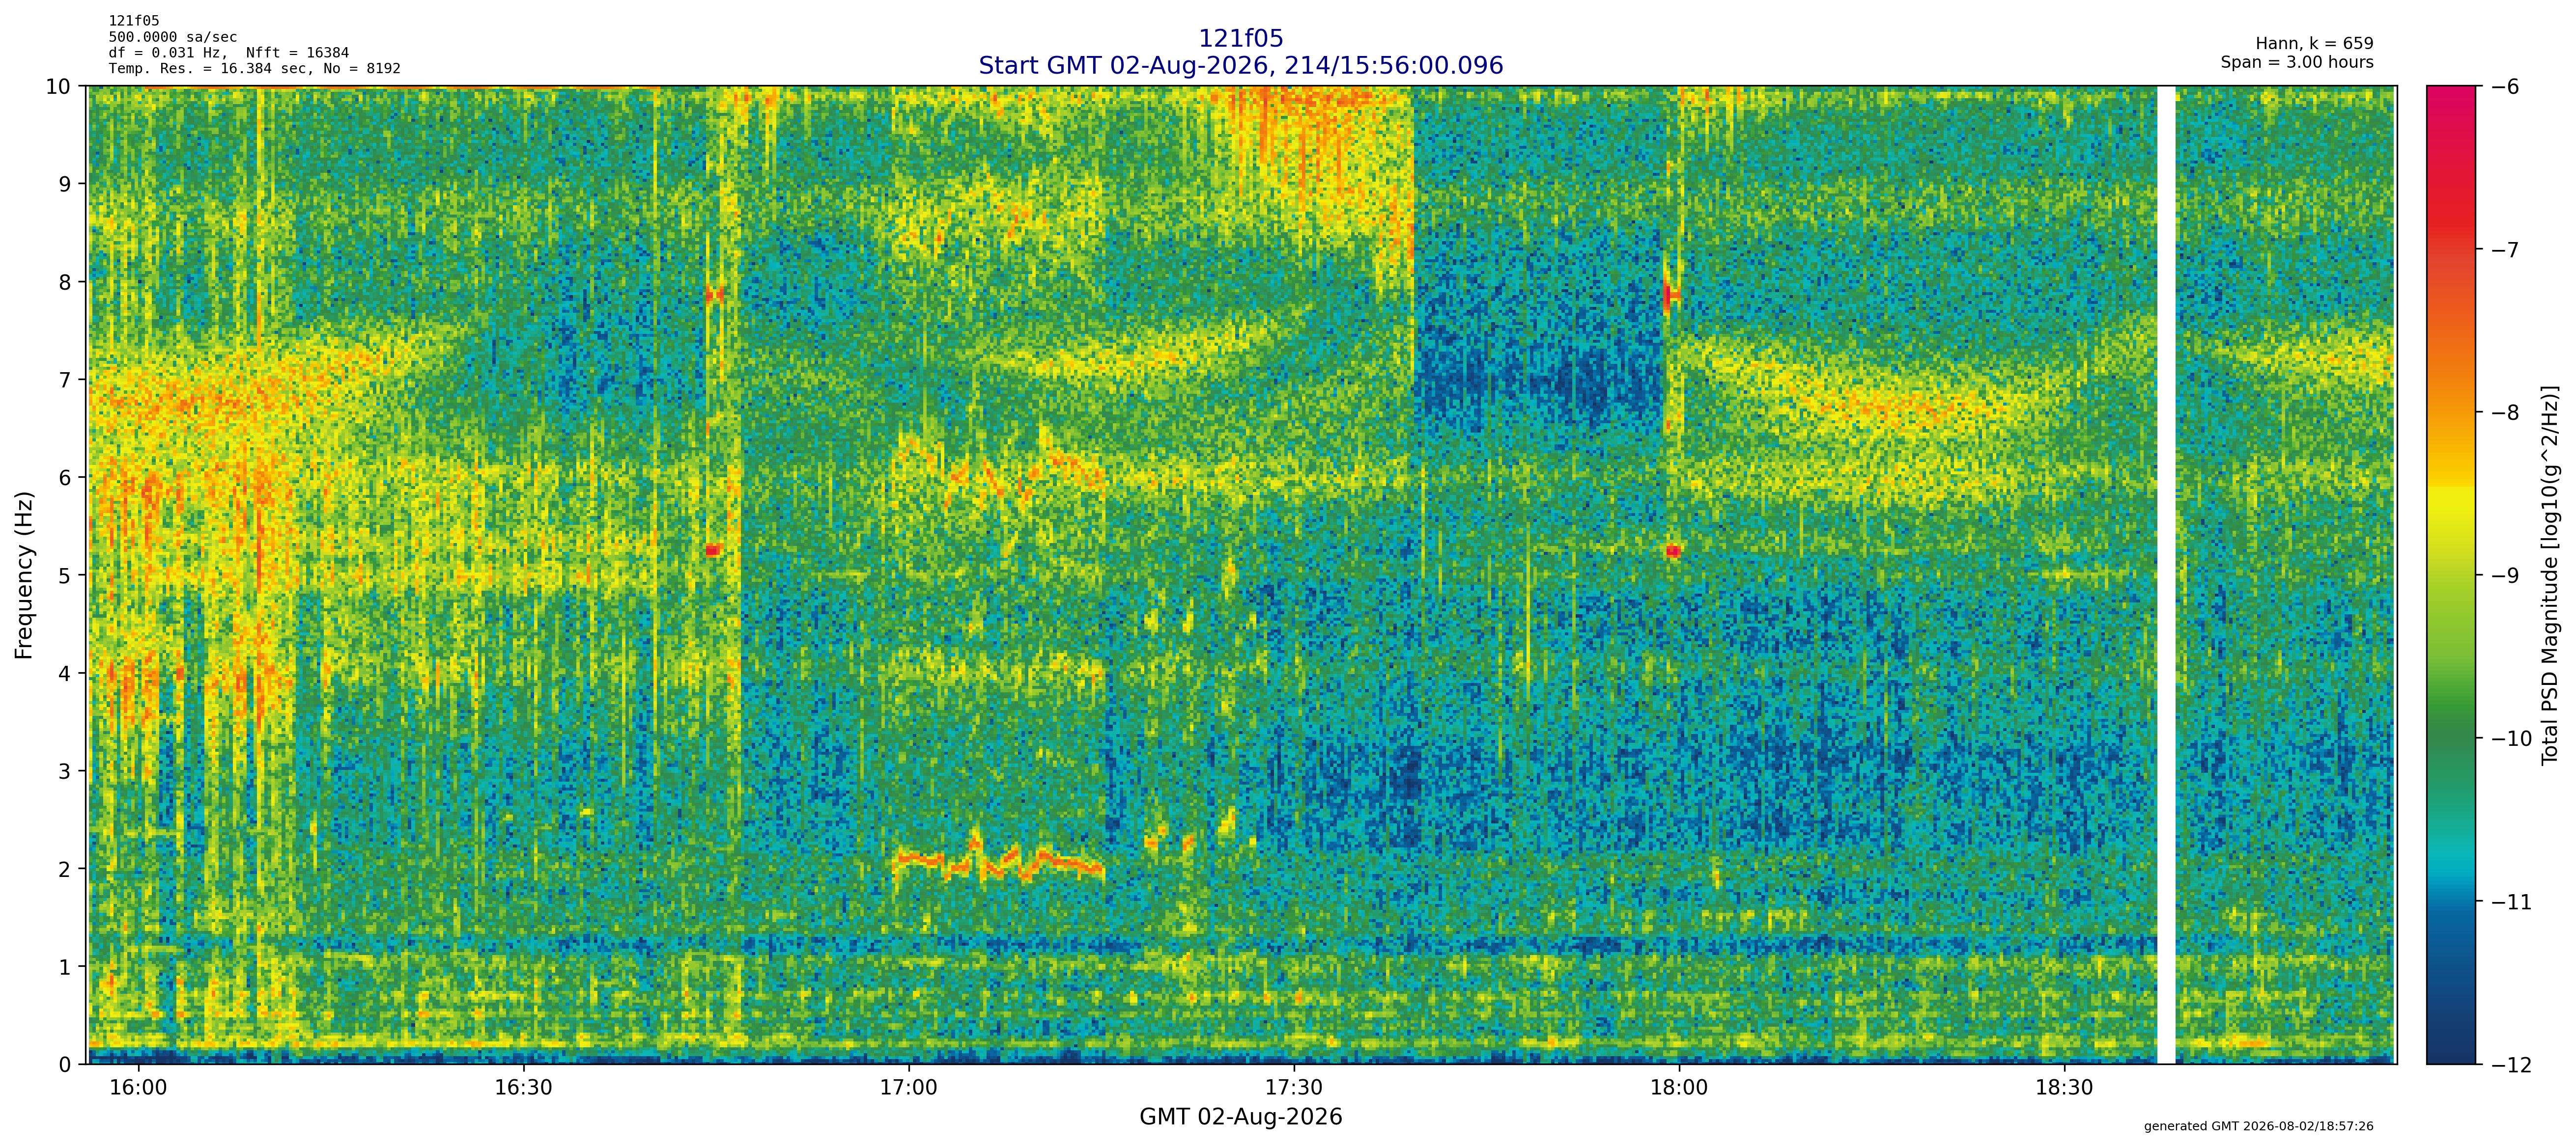
Task: Click the "8" frequency axis tick
Action: point(66,282)
